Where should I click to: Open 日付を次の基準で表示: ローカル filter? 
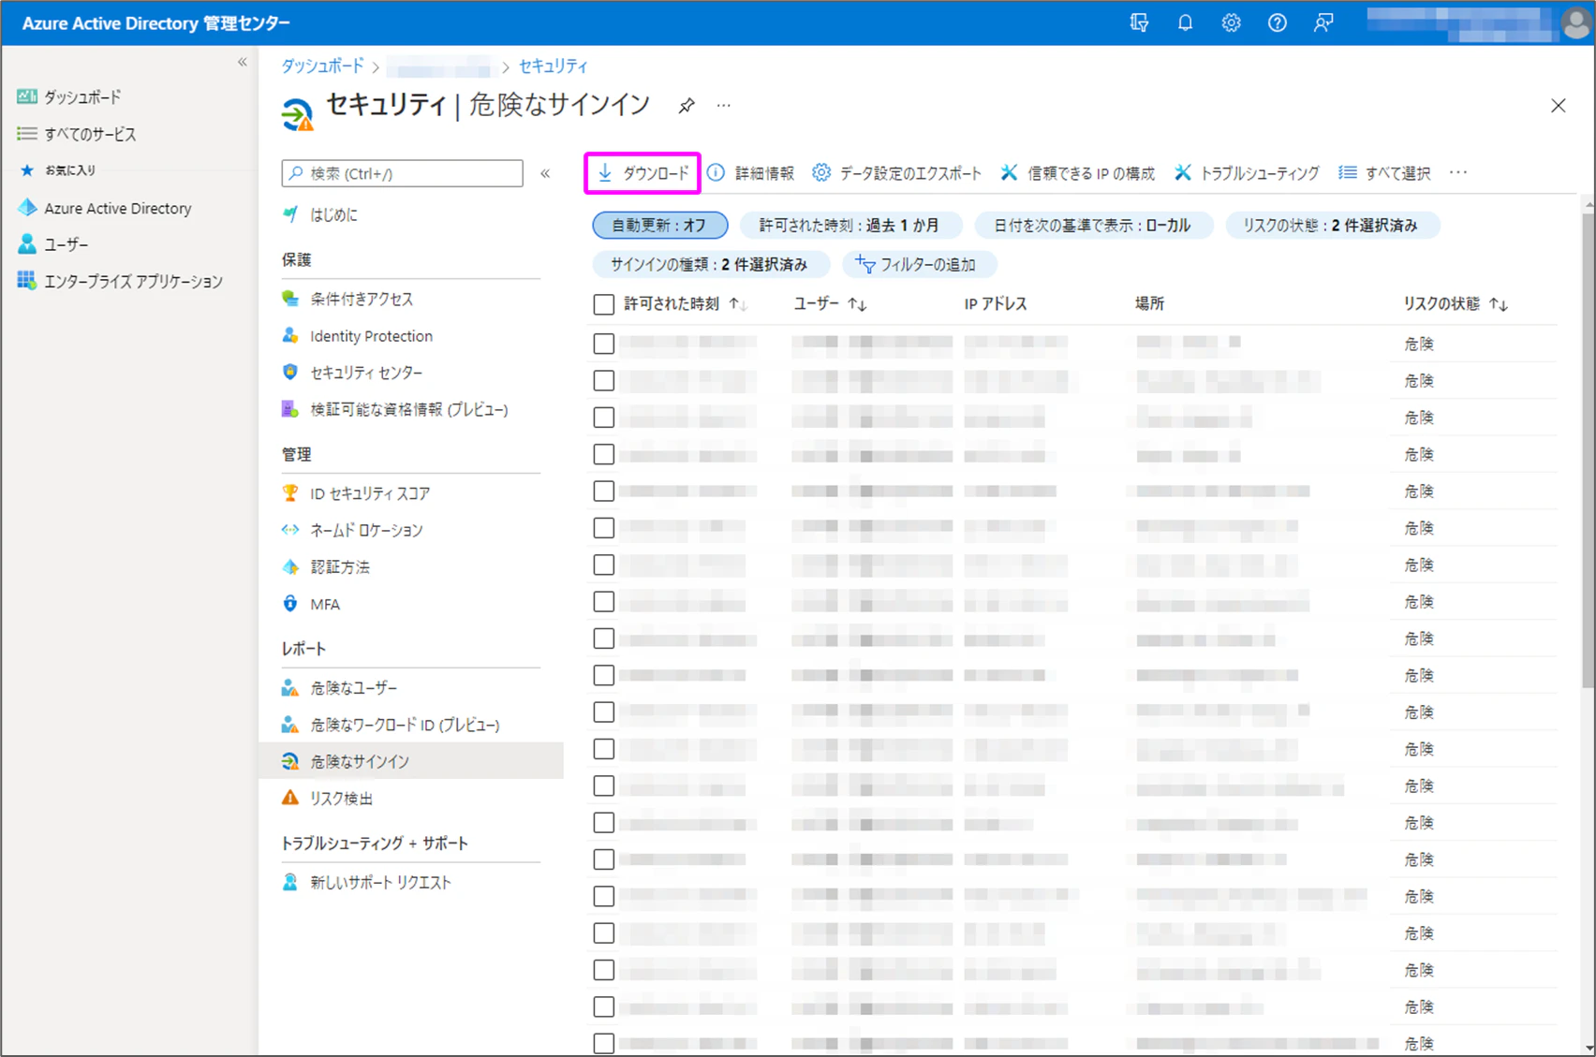[x=1093, y=226]
